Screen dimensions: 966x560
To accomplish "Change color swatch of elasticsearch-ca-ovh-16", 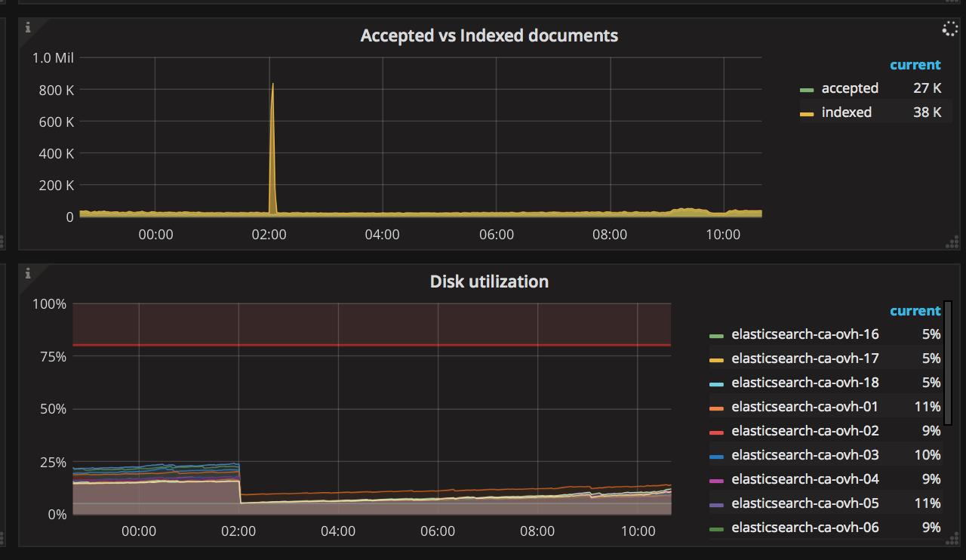I will [716, 336].
